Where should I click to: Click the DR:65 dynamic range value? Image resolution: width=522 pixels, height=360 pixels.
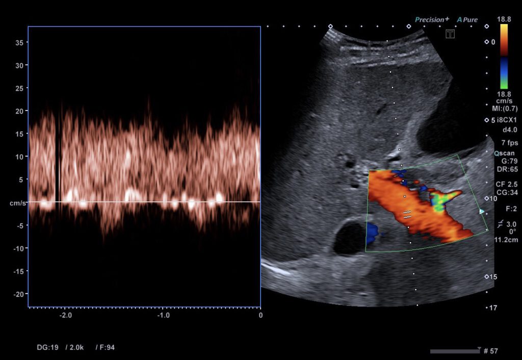pos(507,169)
